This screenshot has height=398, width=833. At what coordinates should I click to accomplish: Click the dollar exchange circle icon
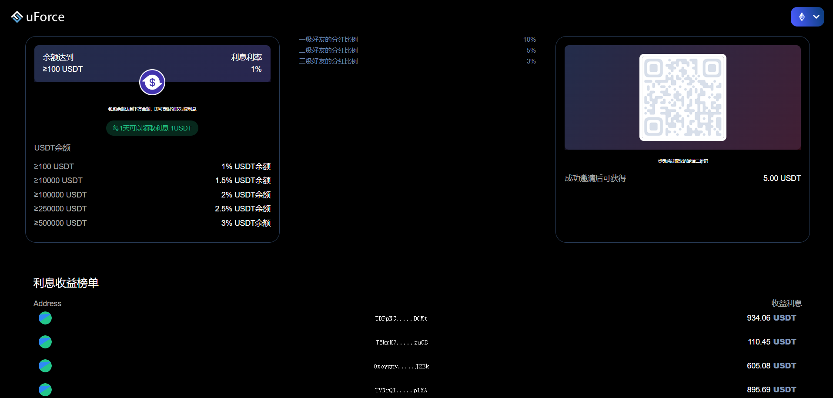[x=152, y=82]
